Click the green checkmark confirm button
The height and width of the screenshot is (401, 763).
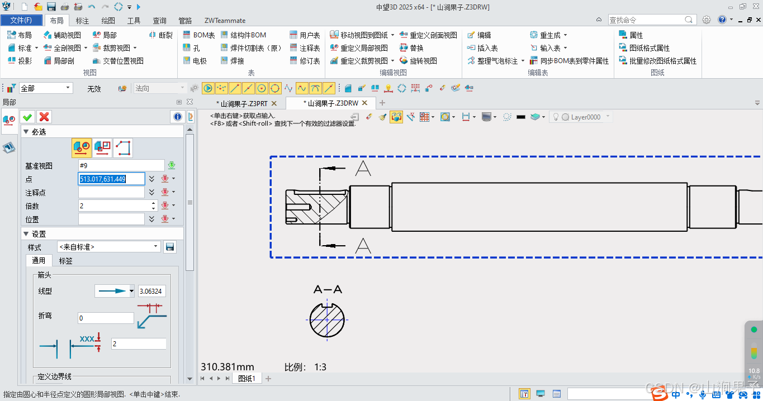coord(27,117)
